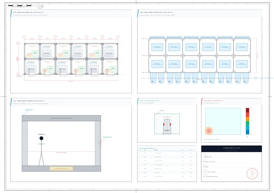The height and width of the screenshot is (193, 274).
Task: Click the right red marker on detail column
Action: (x=170, y=124)
